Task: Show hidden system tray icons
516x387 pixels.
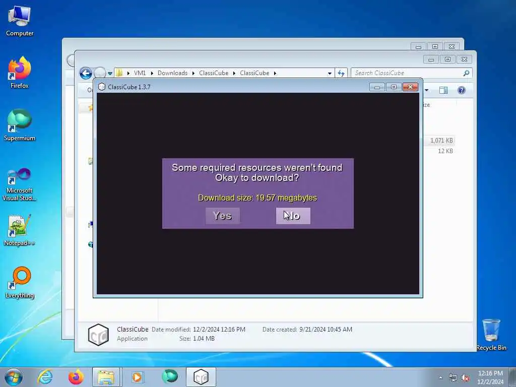Action: tap(440, 378)
